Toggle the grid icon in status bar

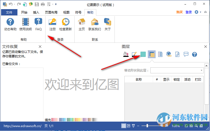click(x=201, y=126)
